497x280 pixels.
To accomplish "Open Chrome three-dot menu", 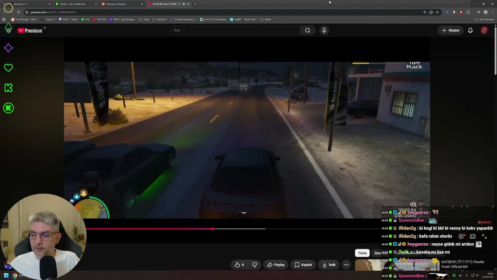I will [492, 12].
